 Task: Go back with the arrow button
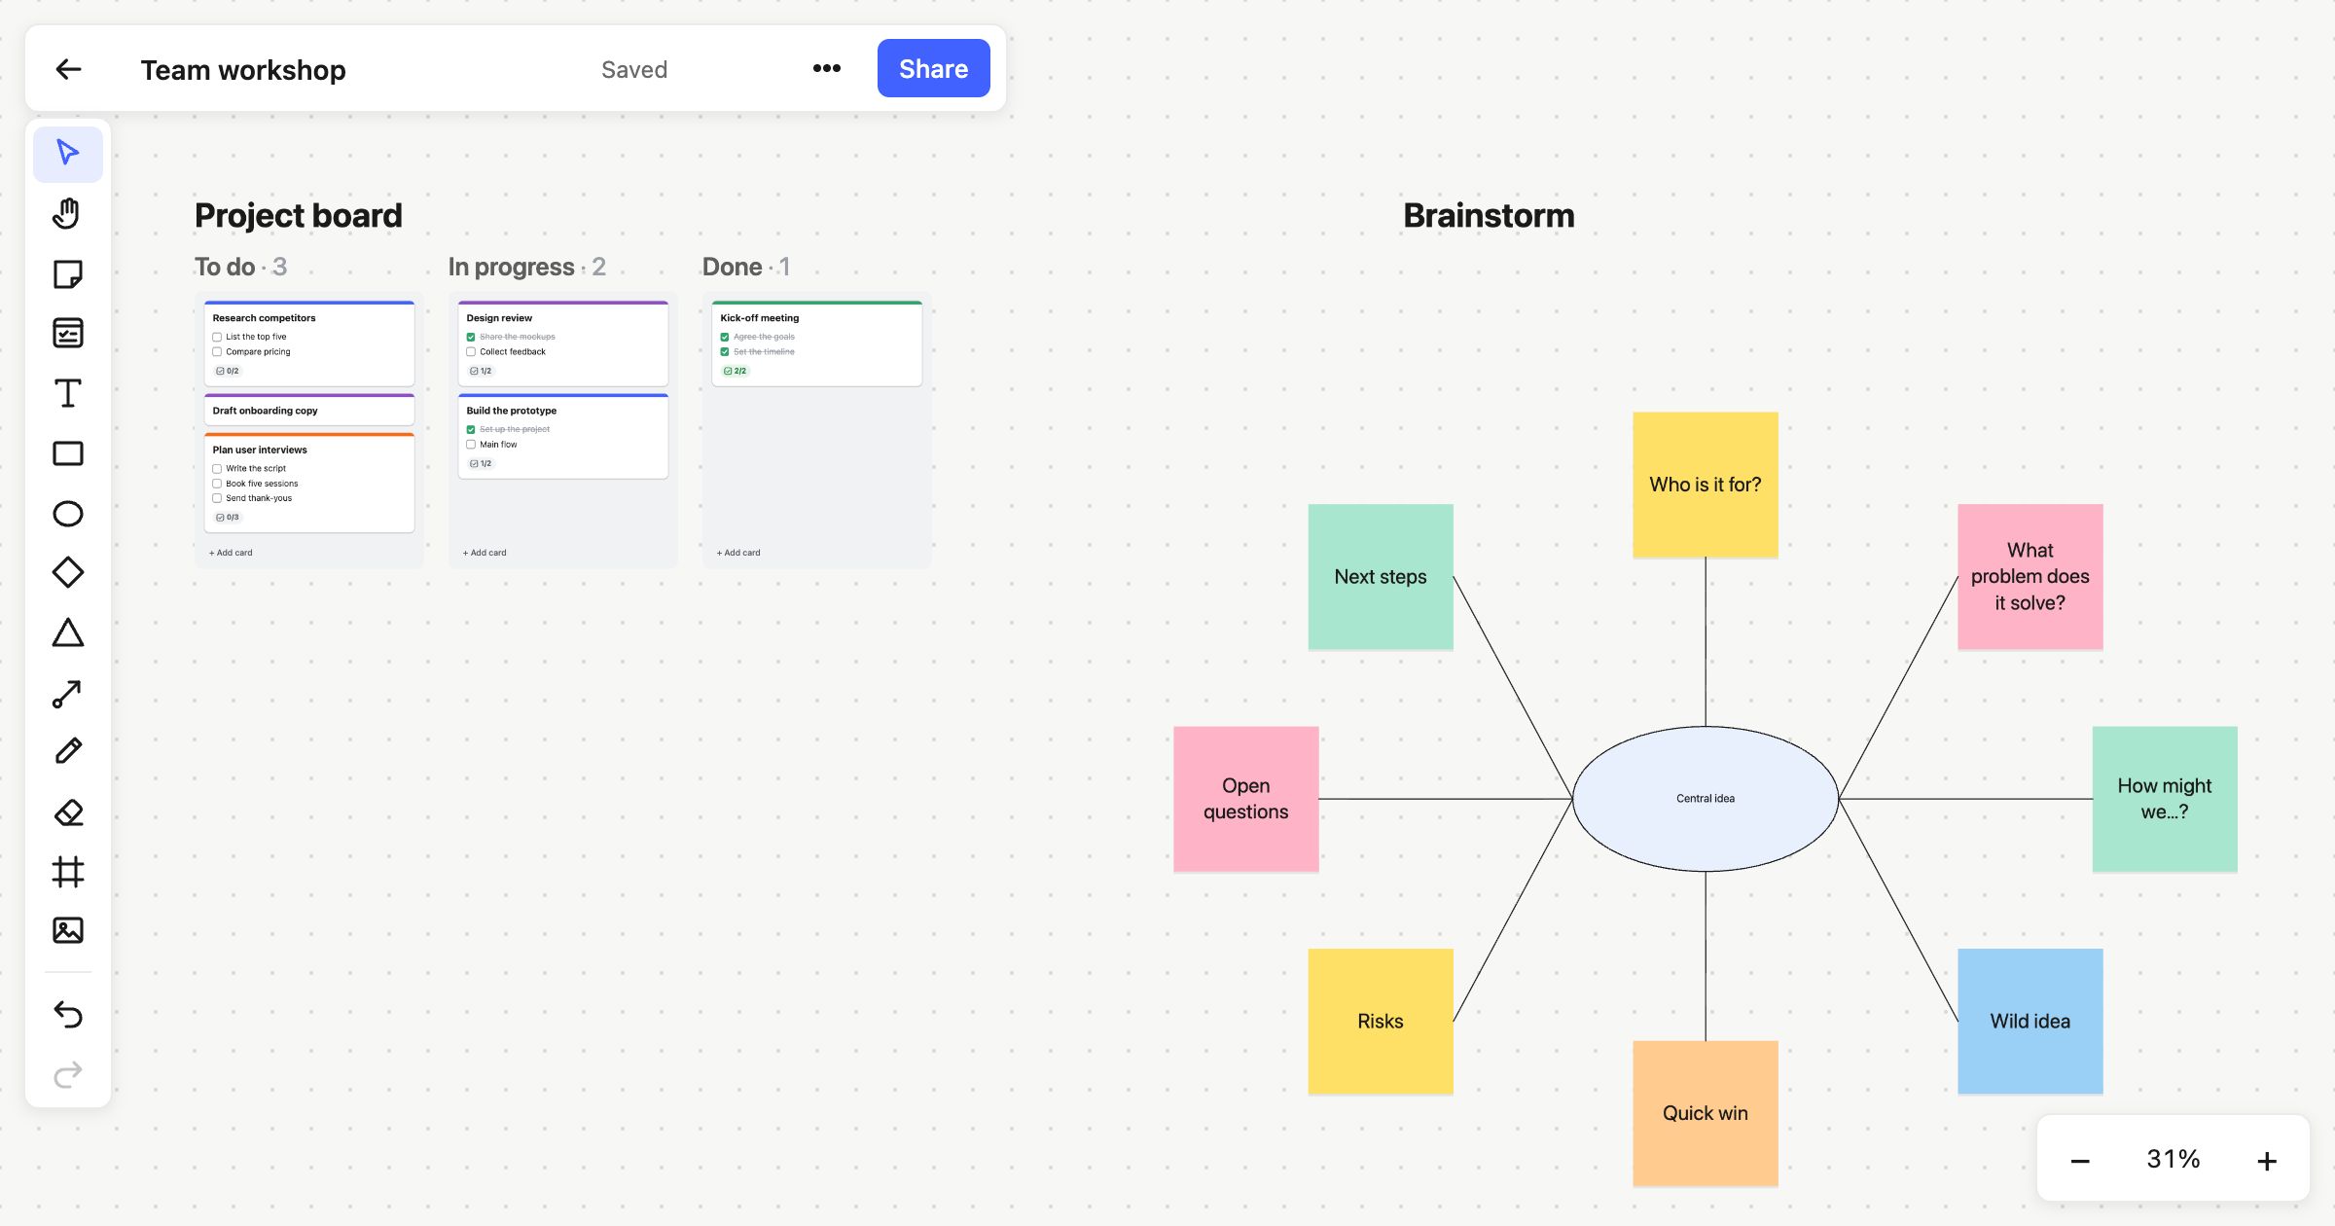pyautogui.click(x=68, y=69)
